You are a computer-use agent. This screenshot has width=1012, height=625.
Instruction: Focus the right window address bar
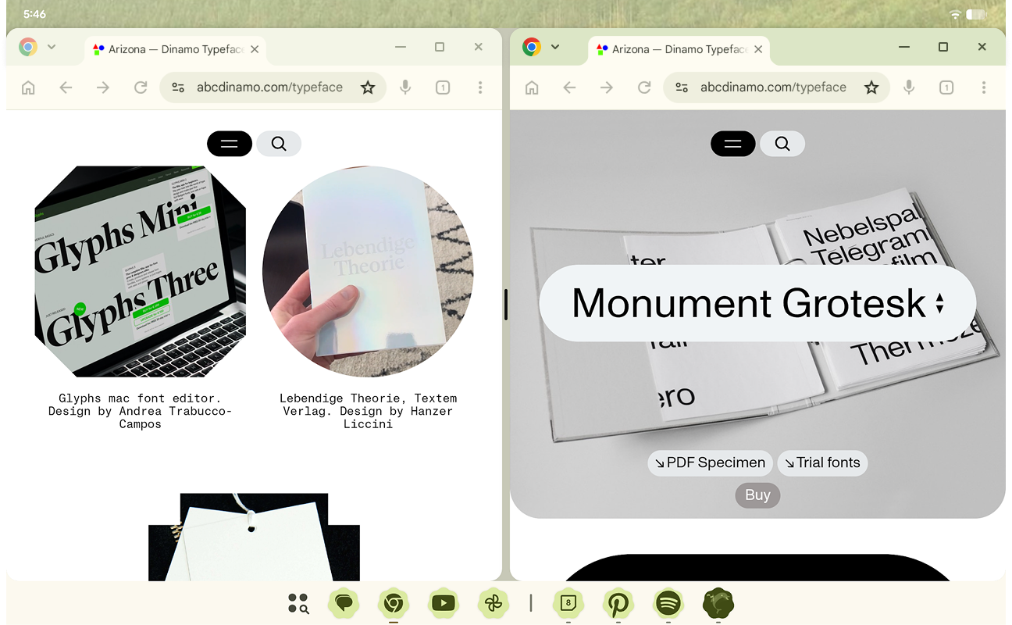[776, 87]
